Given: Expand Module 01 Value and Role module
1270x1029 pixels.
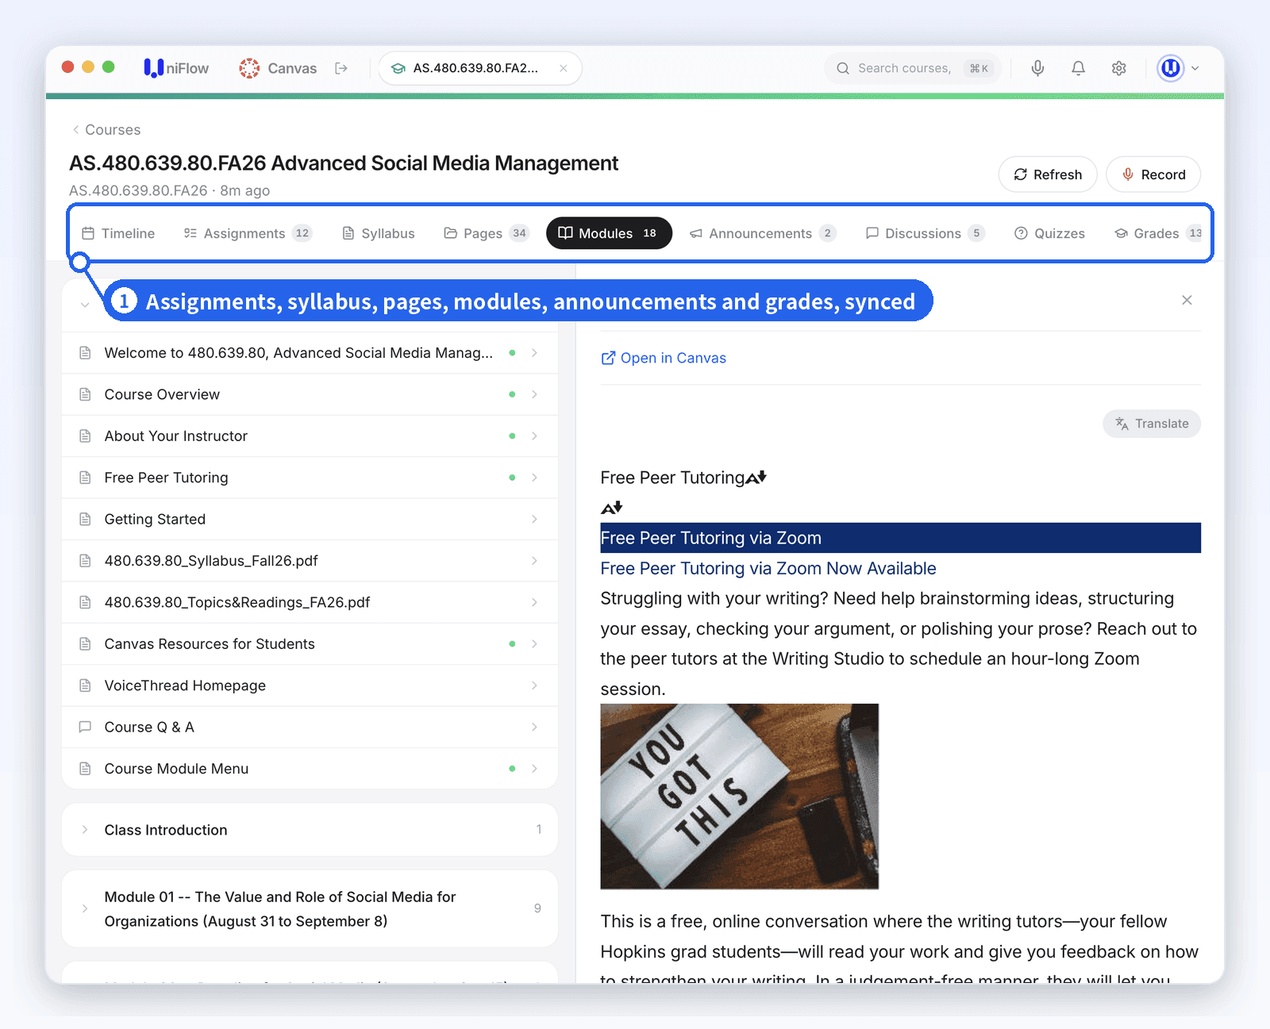Looking at the screenshot, I should [x=310, y=908].
